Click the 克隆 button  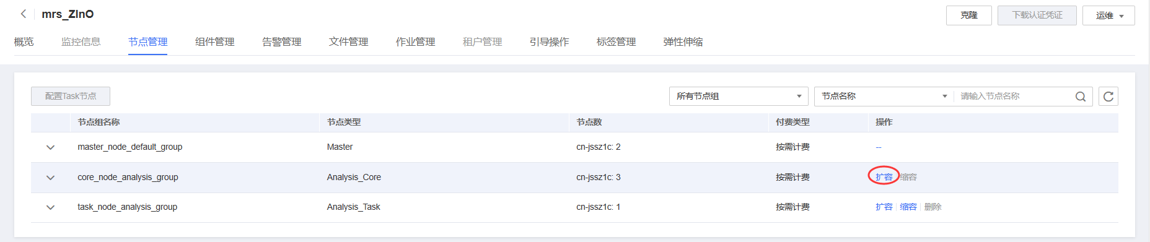969,15
